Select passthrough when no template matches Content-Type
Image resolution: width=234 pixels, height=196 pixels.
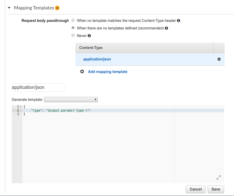[x=73, y=20]
